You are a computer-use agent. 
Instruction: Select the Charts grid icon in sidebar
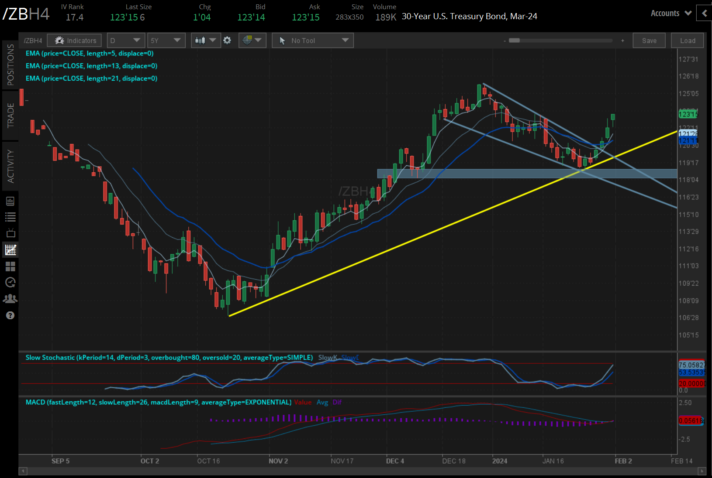(10, 249)
